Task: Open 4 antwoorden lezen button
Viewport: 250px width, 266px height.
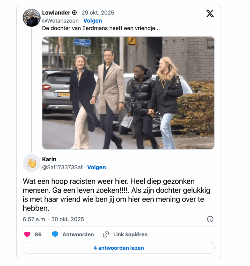Action: (119, 248)
